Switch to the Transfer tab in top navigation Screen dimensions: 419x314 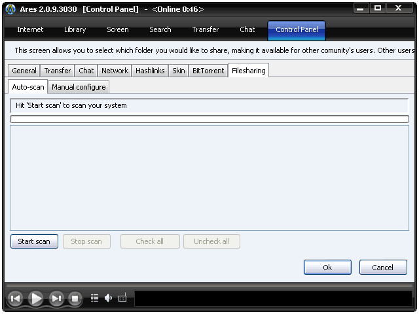pos(205,29)
